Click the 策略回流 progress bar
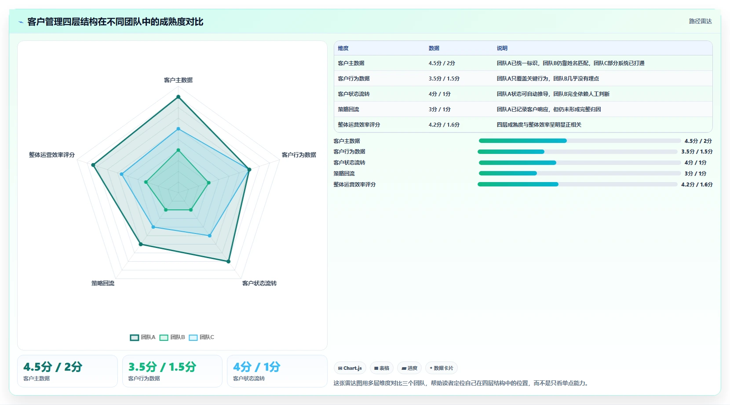This screenshot has width=730, height=405. point(580,173)
